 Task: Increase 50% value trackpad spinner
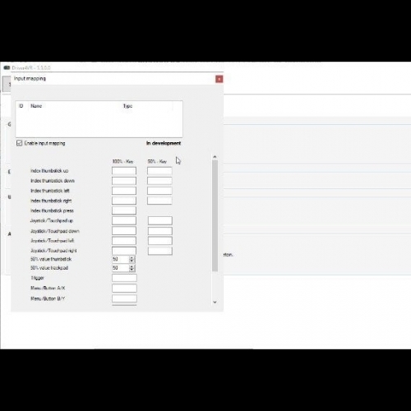tap(132, 266)
